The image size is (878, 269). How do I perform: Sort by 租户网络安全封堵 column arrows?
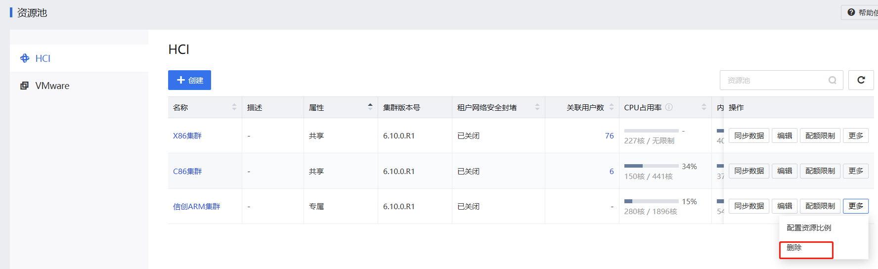pos(537,107)
